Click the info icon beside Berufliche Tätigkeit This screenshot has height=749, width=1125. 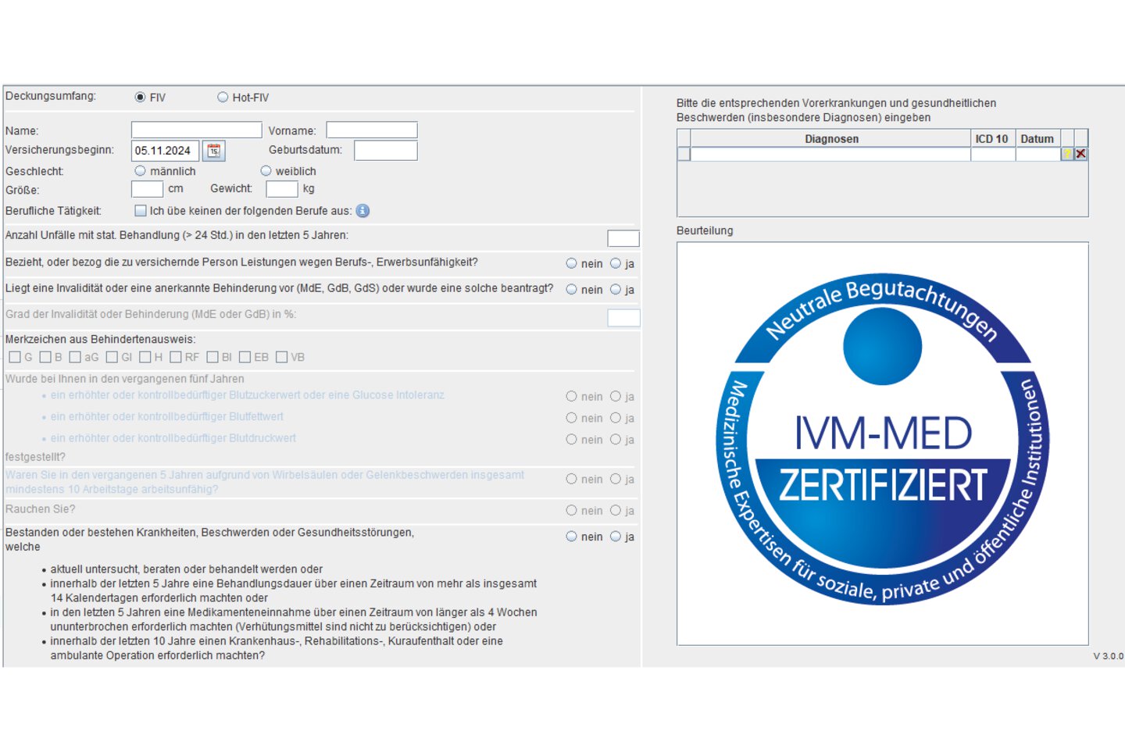[362, 211]
